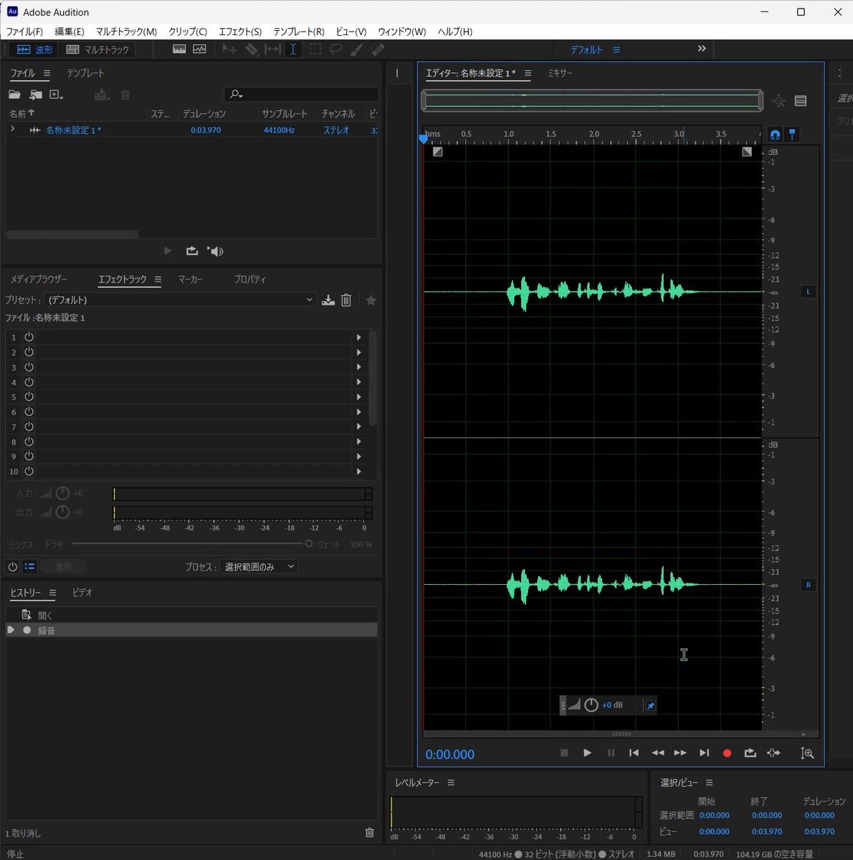The height and width of the screenshot is (860, 853).
Task: Select the Time Selection tool
Action: click(x=292, y=49)
